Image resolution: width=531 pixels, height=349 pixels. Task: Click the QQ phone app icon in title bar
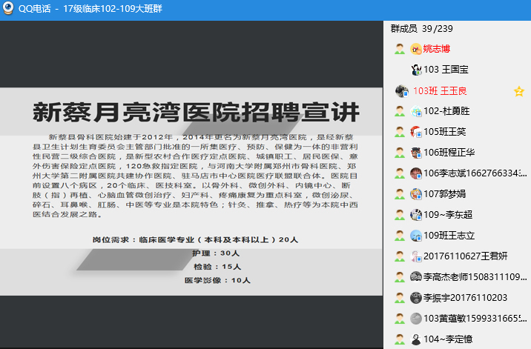pos(10,10)
